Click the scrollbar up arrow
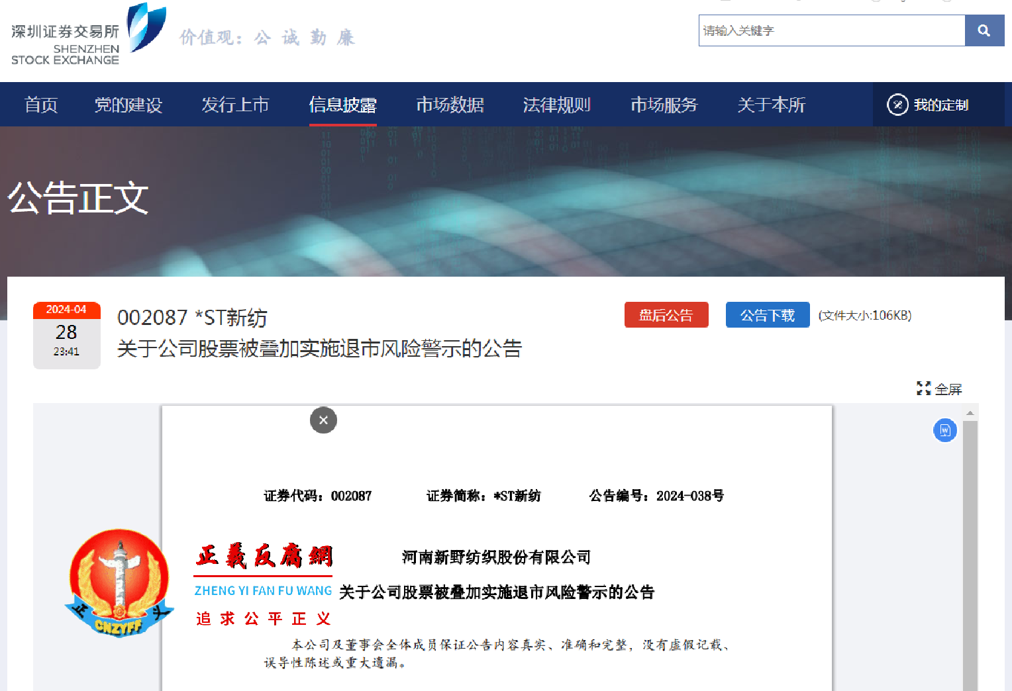The width and height of the screenshot is (1012, 691). (x=971, y=412)
